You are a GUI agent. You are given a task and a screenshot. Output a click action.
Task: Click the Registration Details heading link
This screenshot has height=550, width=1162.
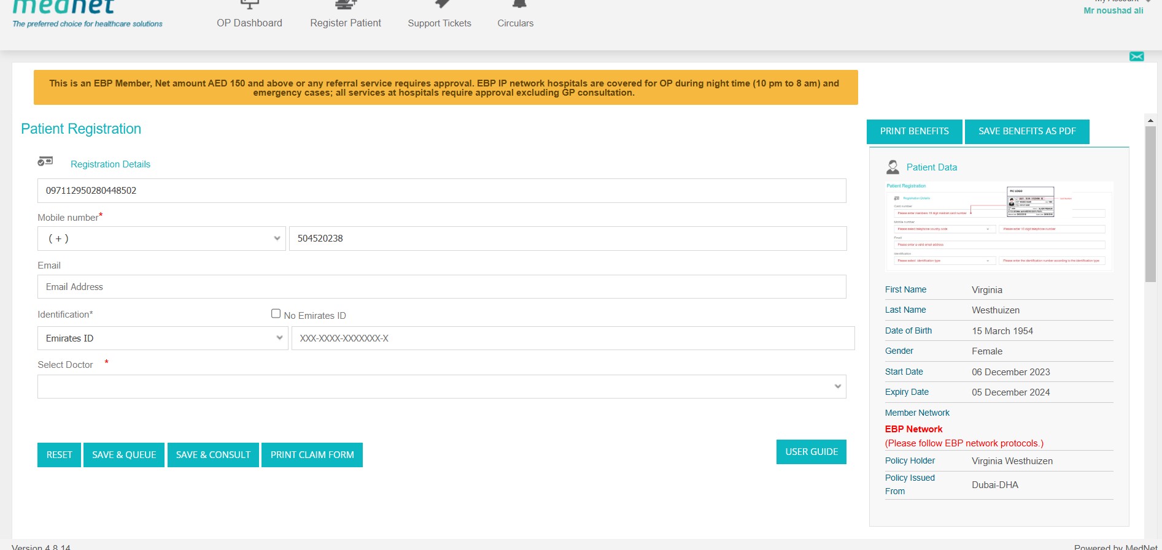pos(110,164)
